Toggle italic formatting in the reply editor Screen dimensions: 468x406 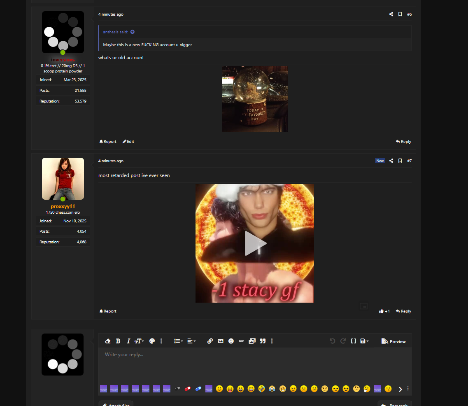(128, 341)
